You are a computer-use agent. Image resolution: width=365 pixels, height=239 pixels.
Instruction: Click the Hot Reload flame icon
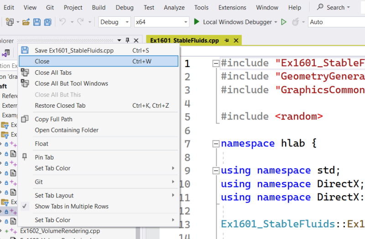(x=295, y=22)
